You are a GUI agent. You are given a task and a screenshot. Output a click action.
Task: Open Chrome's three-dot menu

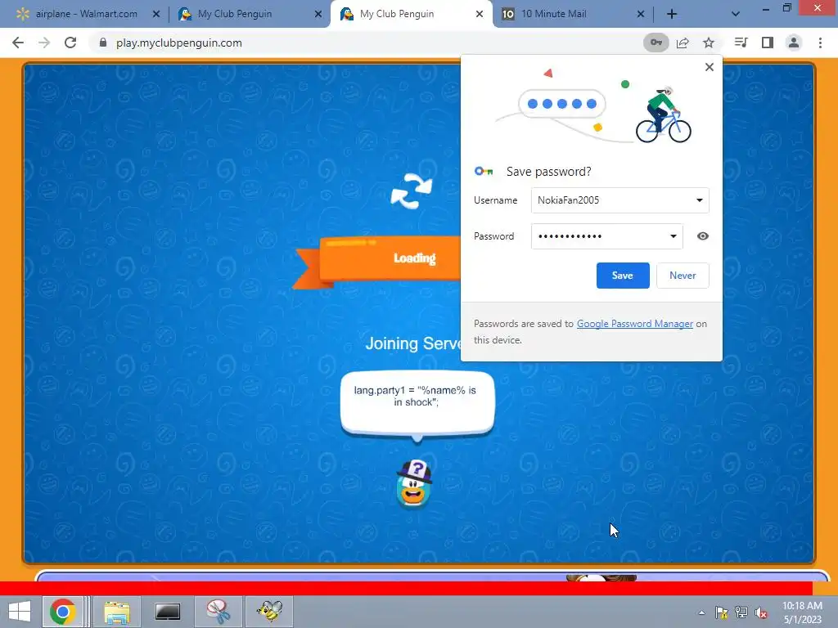click(820, 43)
